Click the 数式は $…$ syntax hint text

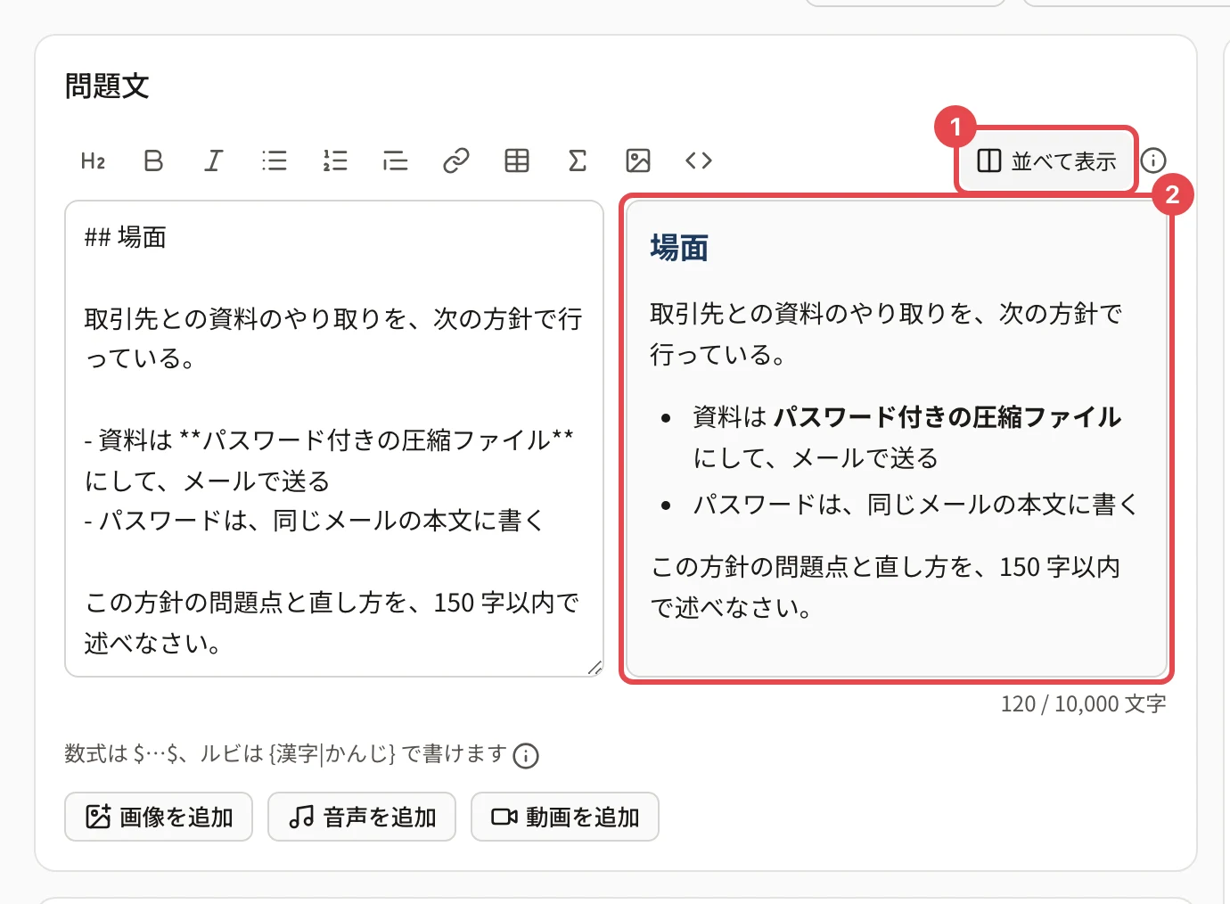point(285,754)
